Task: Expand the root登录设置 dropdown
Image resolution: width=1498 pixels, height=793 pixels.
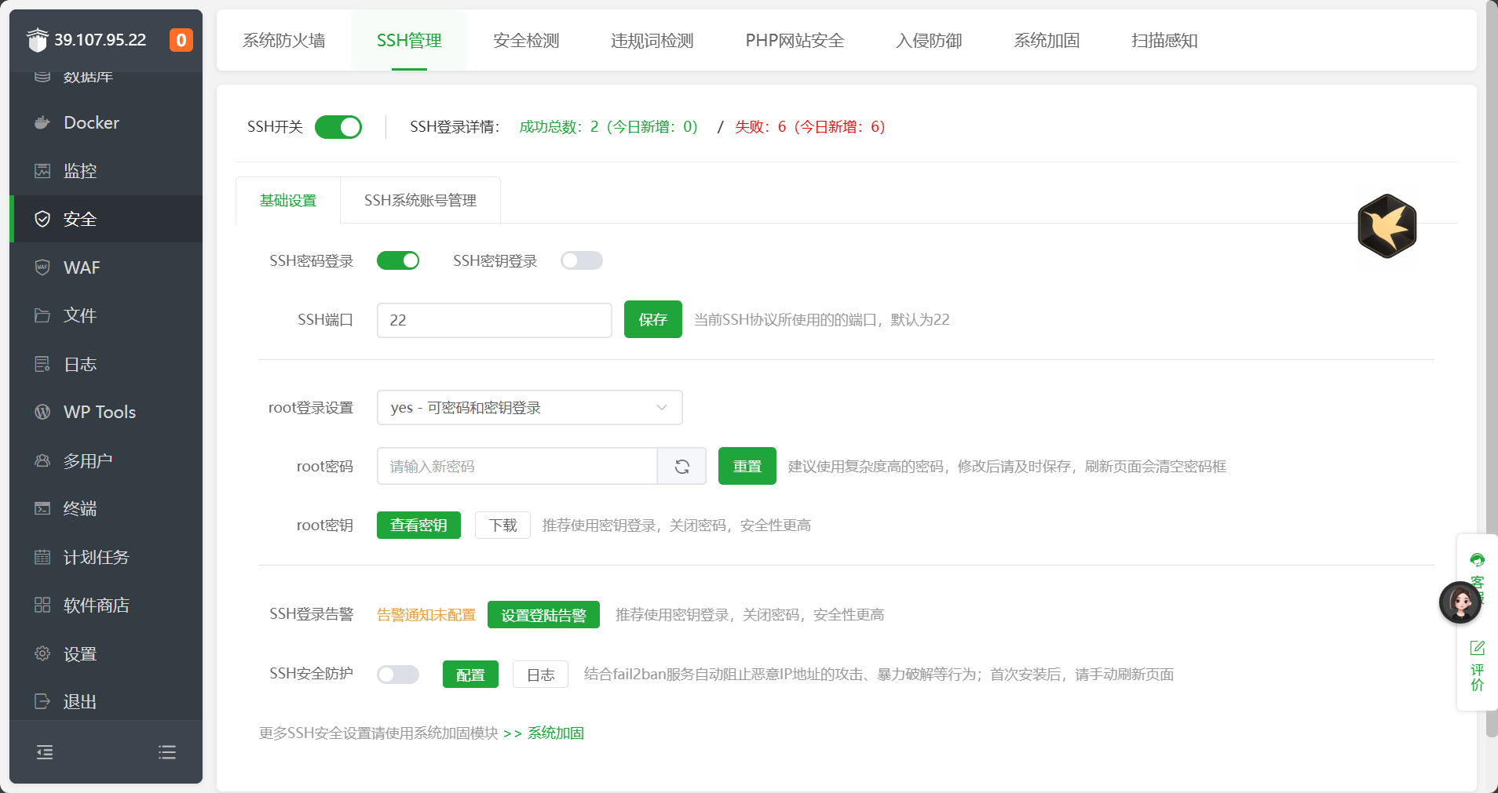Action: point(529,408)
